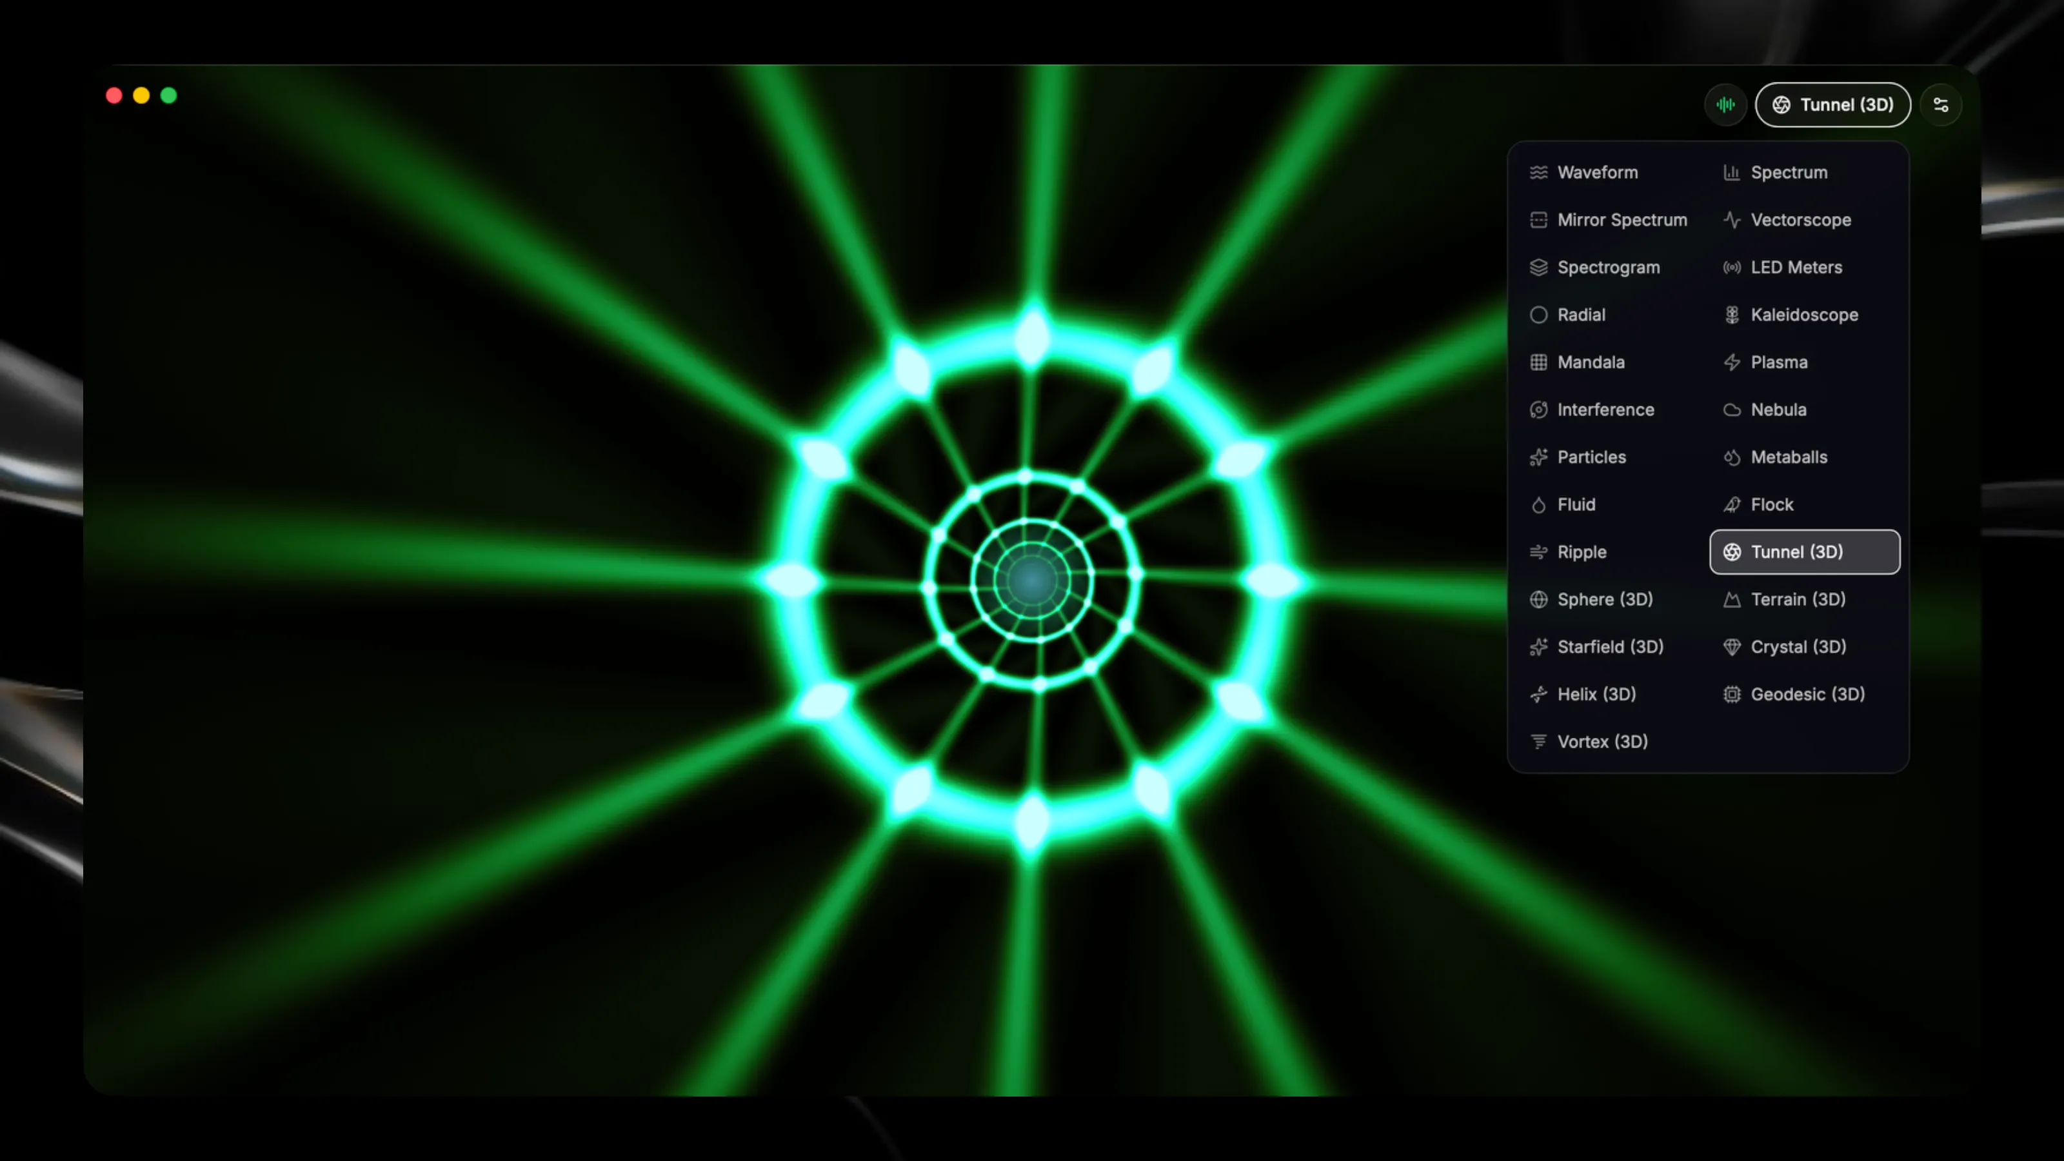Select Helix (3D) from the menu

point(1612,694)
